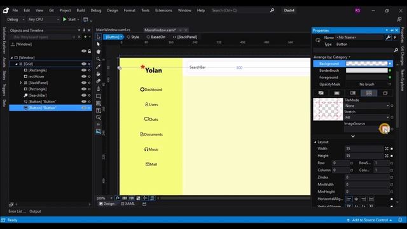Open the Design menu

click(x=113, y=10)
